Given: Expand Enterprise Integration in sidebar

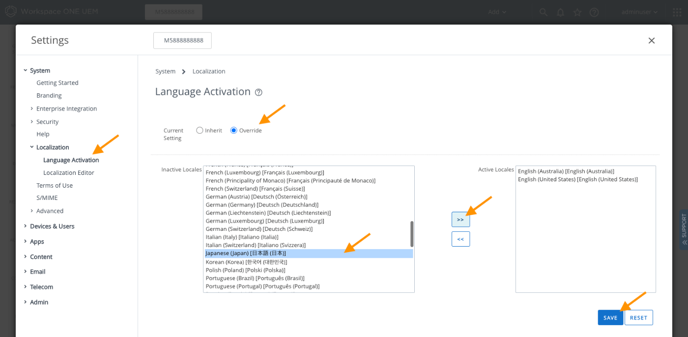Looking at the screenshot, I should pos(31,108).
